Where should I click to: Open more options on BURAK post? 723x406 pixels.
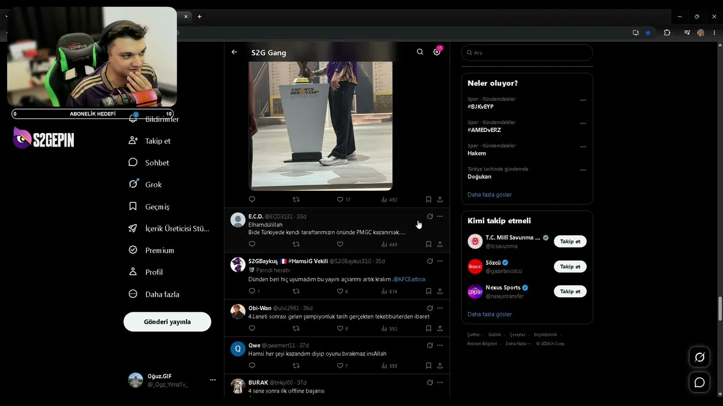pyautogui.click(x=440, y=382)
